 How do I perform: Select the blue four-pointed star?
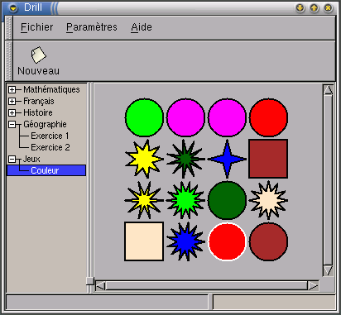(227, 159)
